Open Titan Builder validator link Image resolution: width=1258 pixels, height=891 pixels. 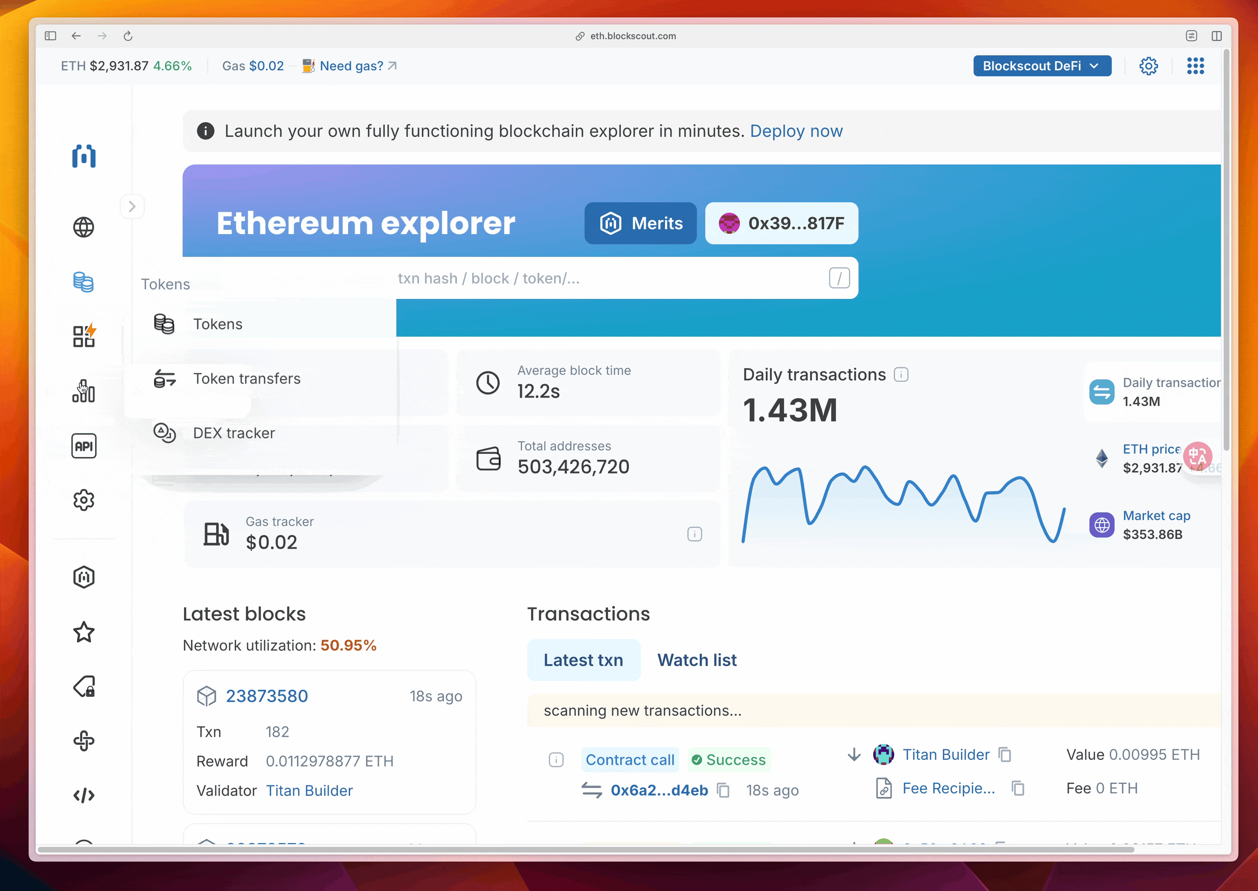coord(309,790)
